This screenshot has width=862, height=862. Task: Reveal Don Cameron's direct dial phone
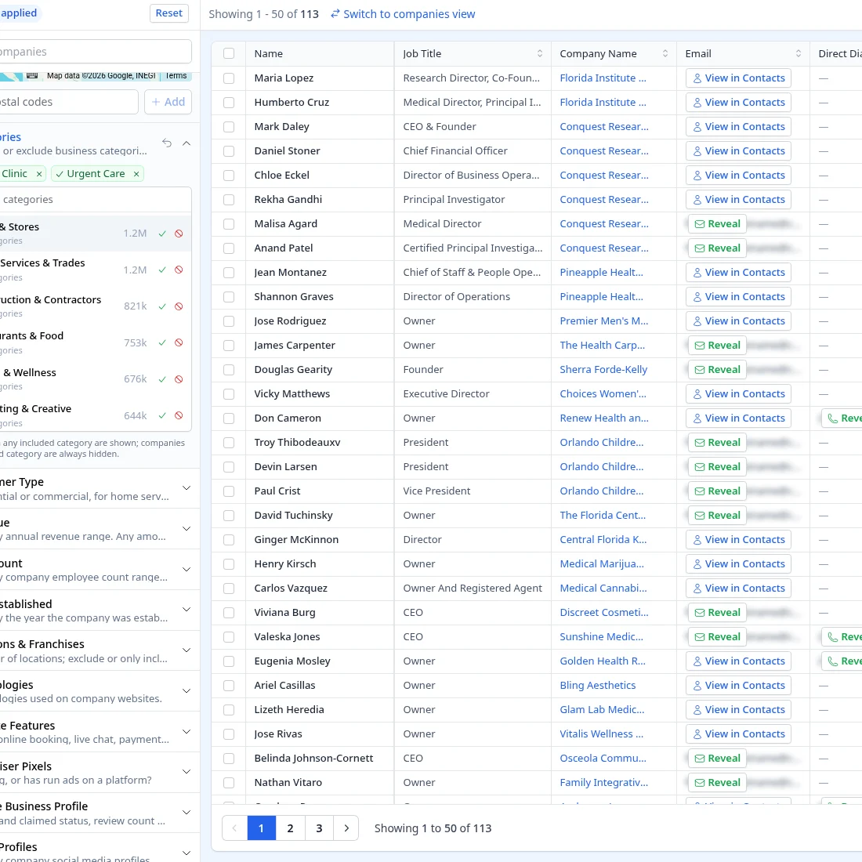point(842,418)
